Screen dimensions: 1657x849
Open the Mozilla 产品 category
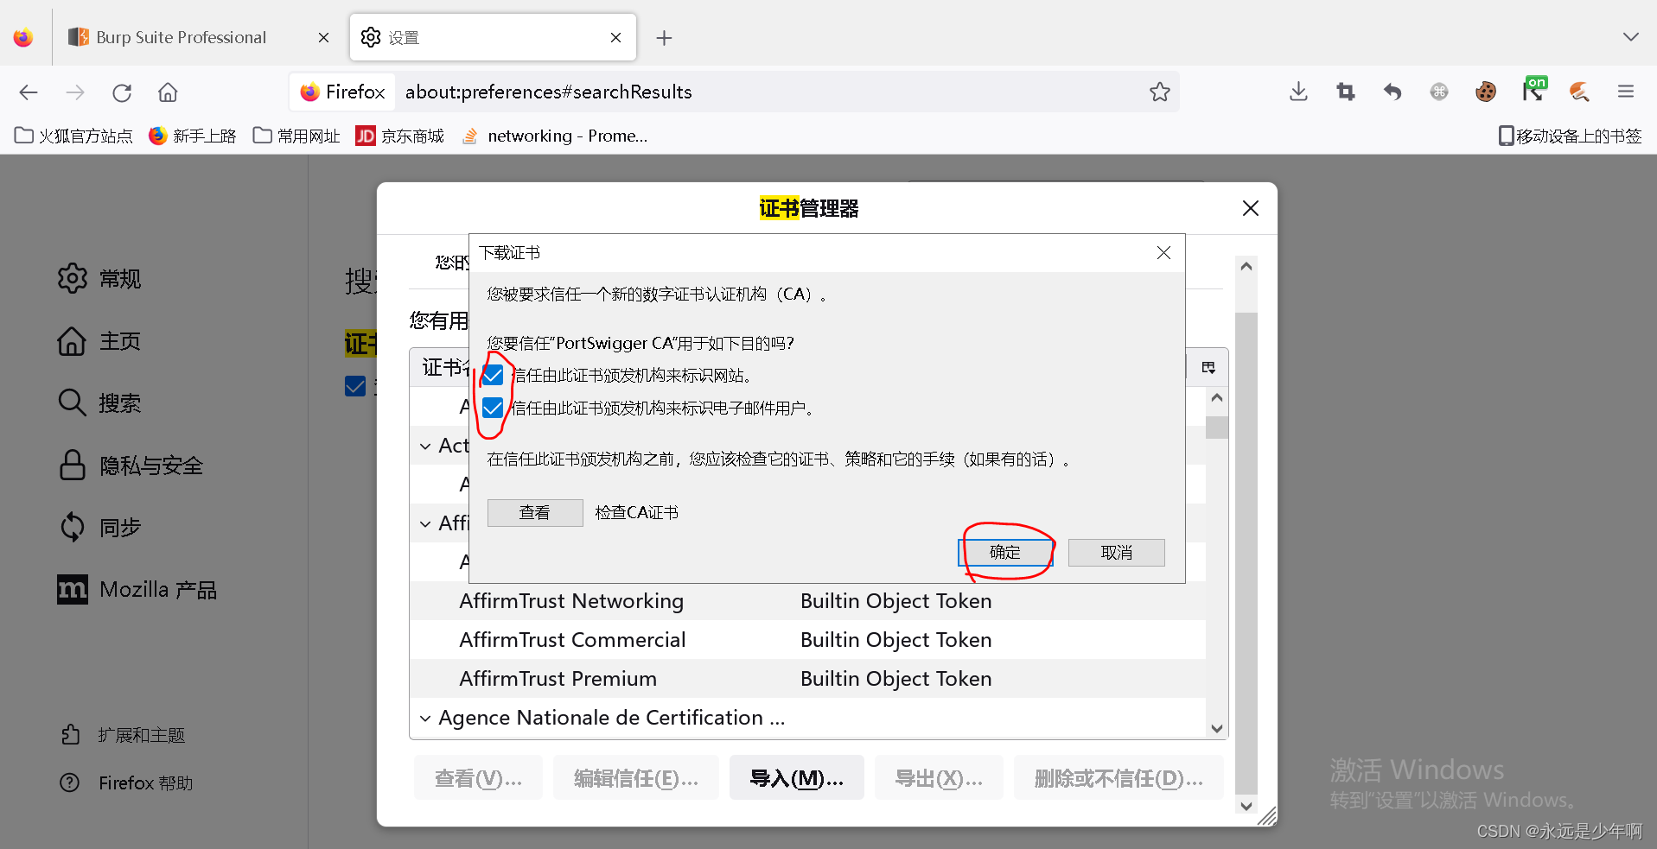(137, 590)
